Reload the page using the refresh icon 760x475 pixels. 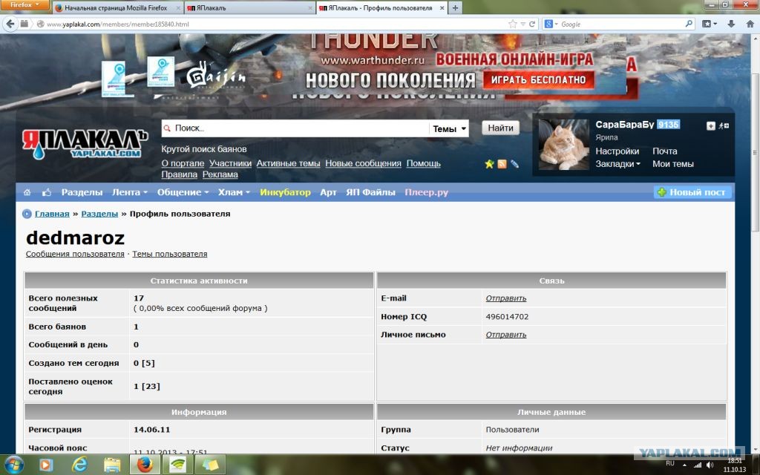(532, 24)
